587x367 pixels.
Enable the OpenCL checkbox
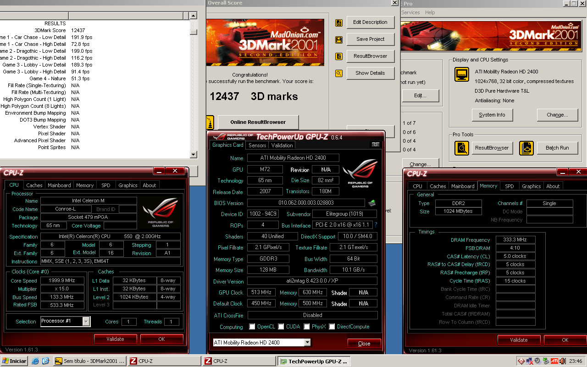pyautogui.click(x=252, y=327)
